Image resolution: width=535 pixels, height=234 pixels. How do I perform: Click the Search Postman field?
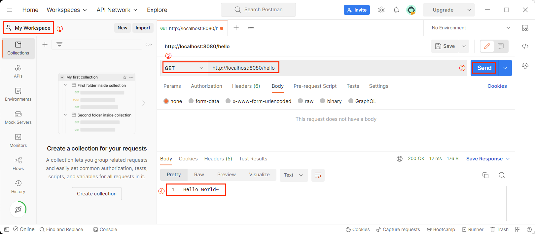pyautogui.click(x=258, y=10)
